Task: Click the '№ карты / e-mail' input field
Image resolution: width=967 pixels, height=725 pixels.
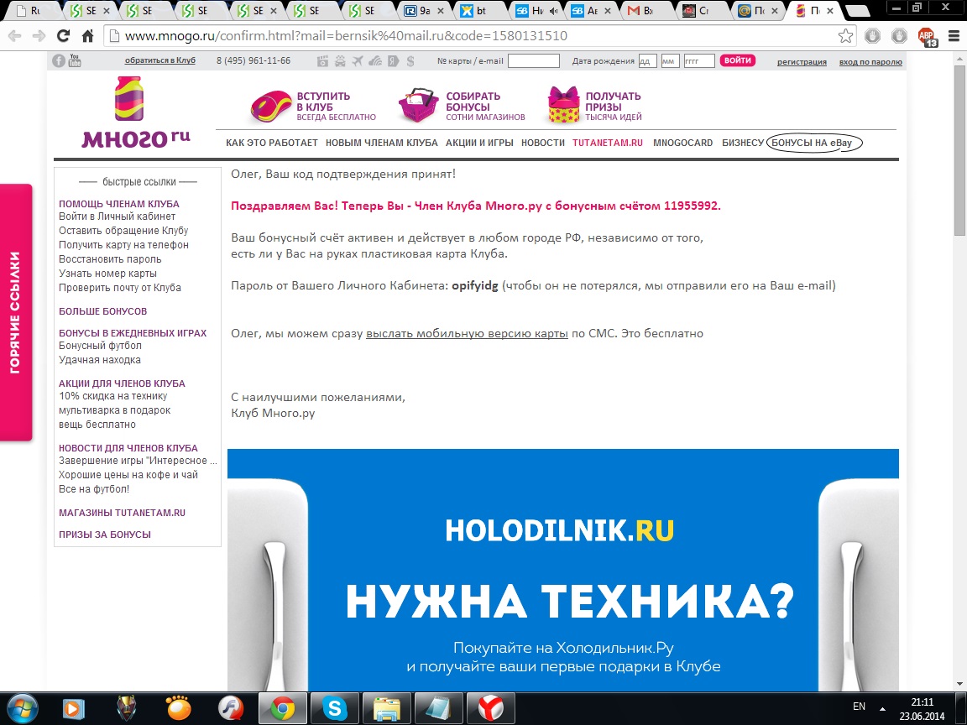Action: [534, 61]
